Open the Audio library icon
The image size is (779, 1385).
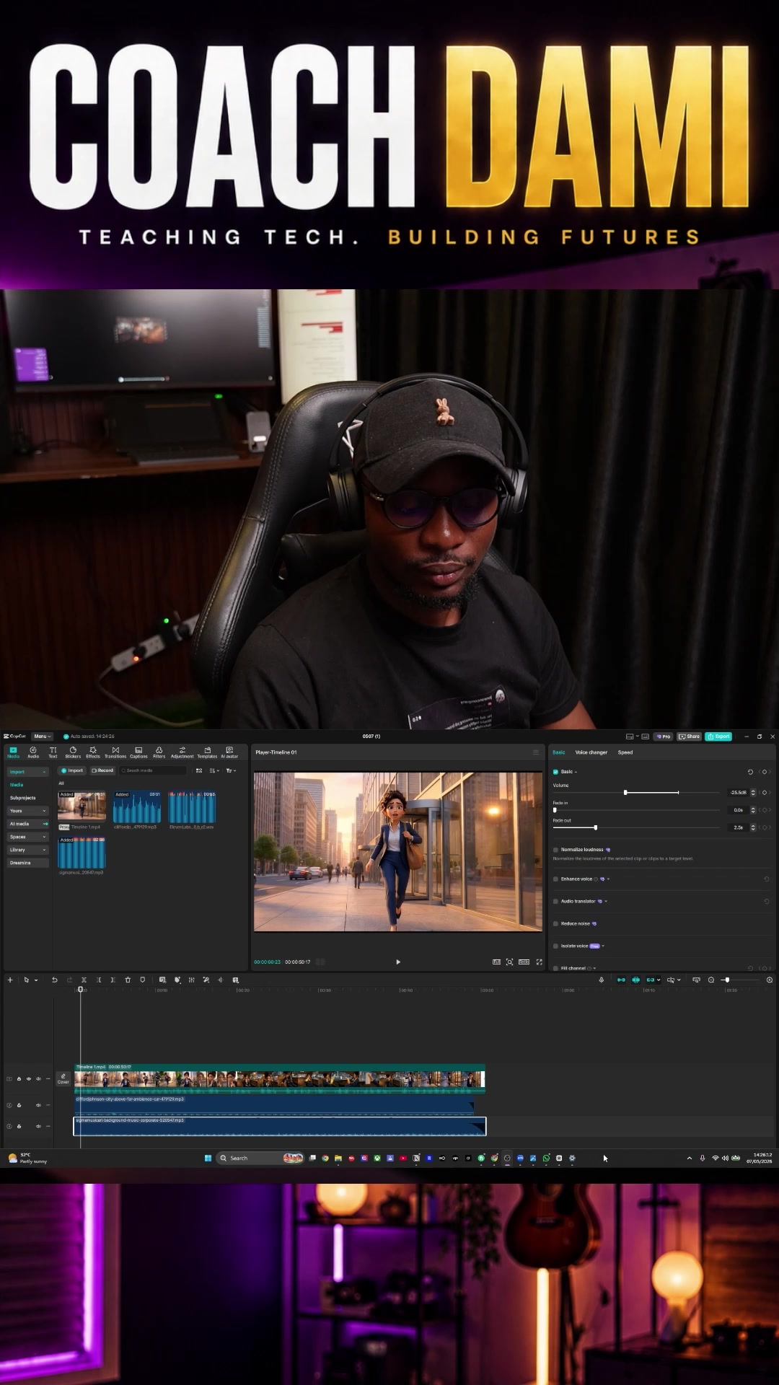33,752
